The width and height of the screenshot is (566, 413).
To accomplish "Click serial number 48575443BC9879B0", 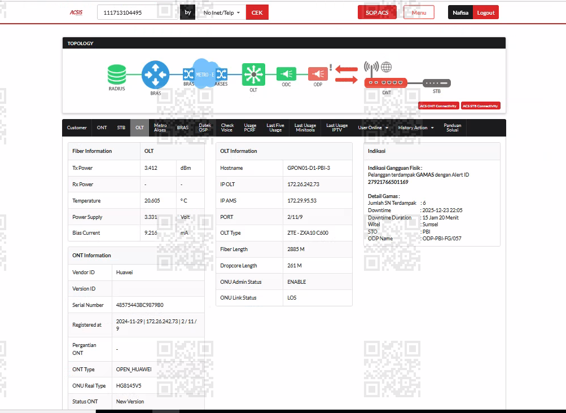I will tap(140, 305).
